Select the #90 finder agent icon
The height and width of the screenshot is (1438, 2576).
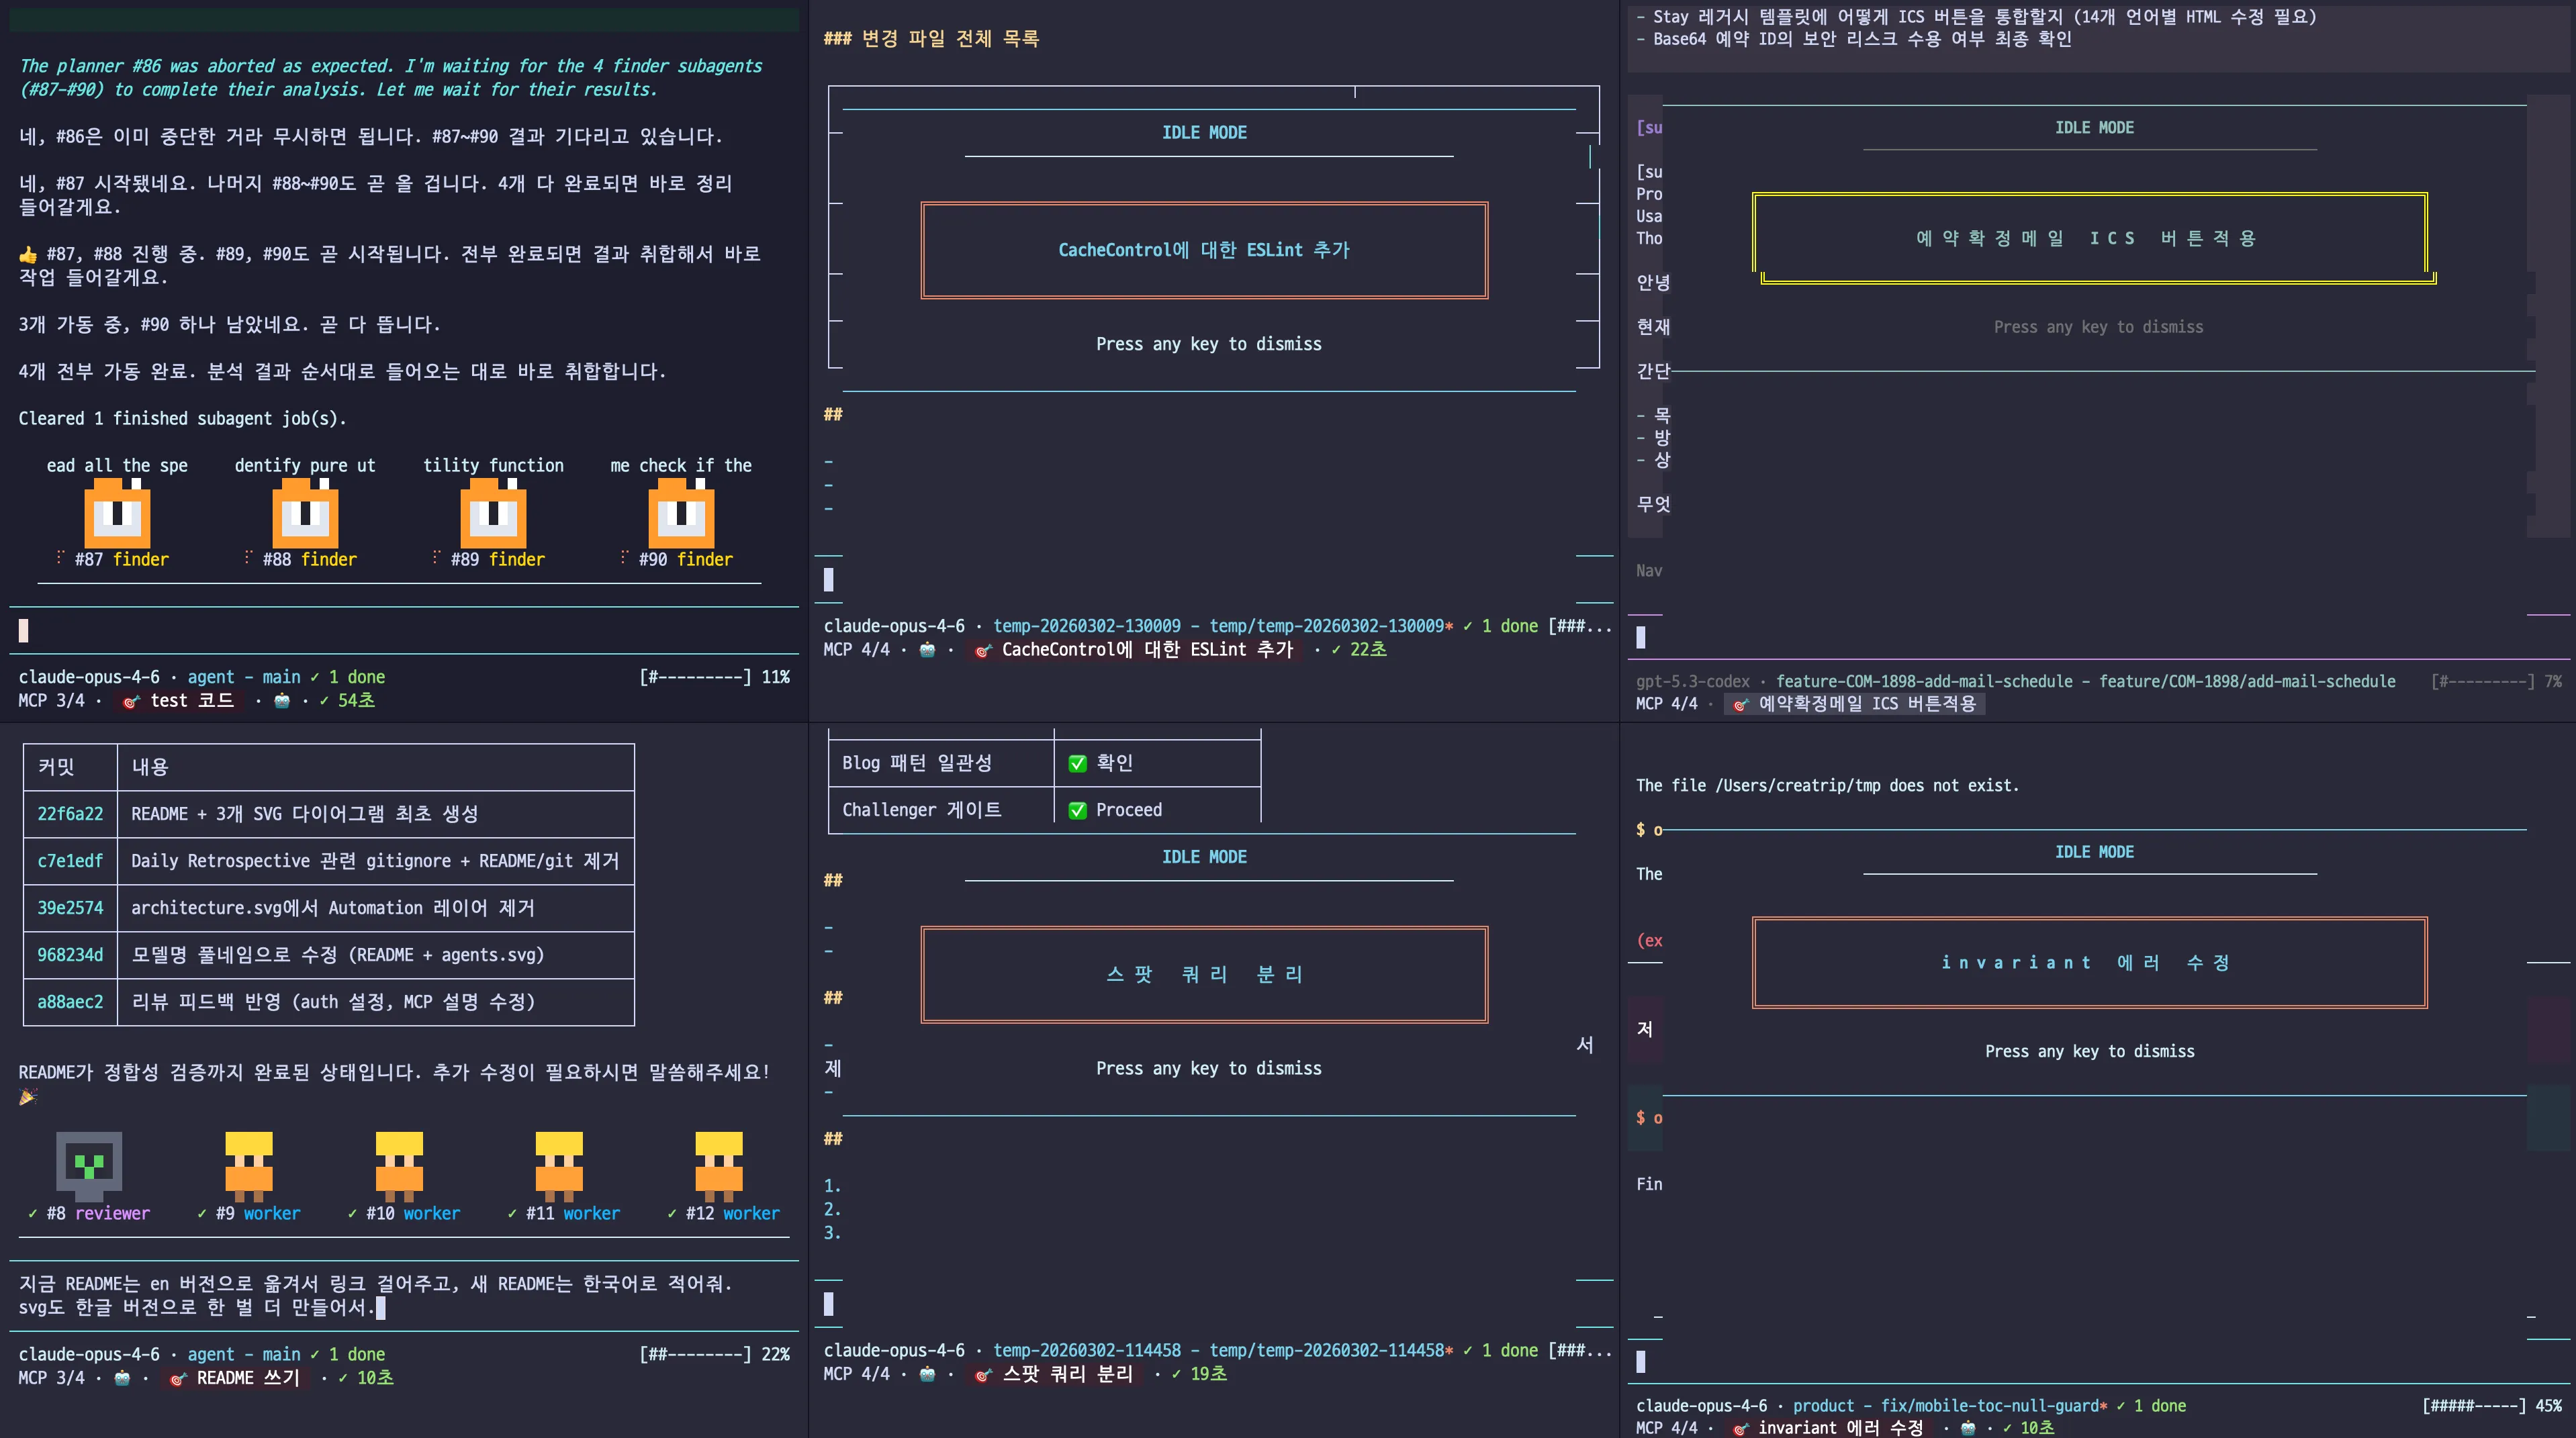click(x=681, y=513)
